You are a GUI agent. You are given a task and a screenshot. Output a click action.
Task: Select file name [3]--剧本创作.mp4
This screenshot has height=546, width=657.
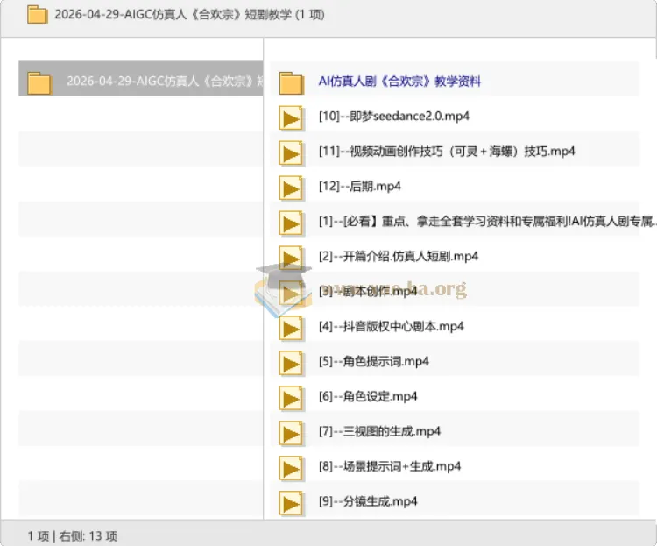click(x=368, y=291)
